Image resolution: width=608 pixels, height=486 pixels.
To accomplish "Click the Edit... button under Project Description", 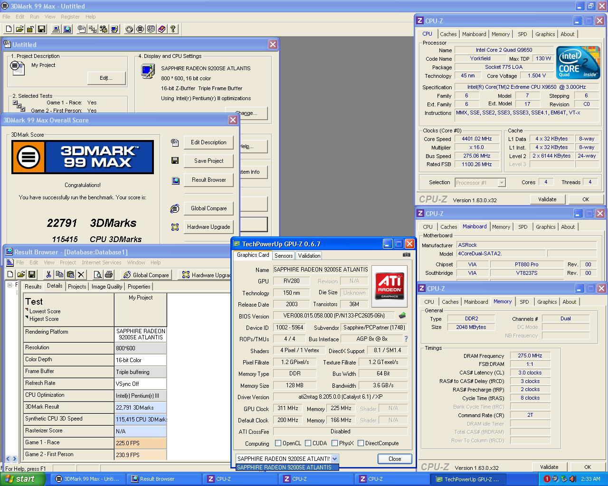I will click(106, 78).
